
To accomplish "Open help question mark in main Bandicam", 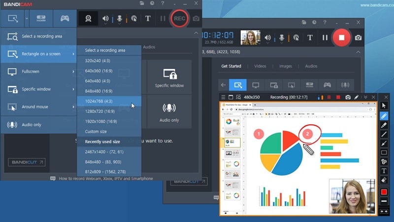I will tap(163, 3).
